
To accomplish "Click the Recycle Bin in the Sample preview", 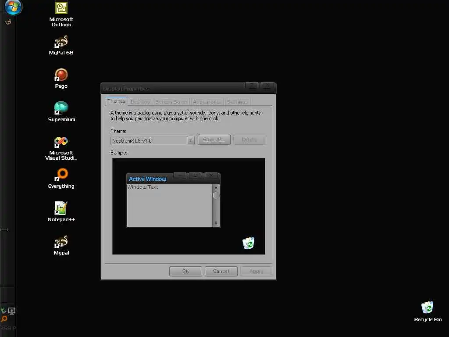I will pos(248,243).
